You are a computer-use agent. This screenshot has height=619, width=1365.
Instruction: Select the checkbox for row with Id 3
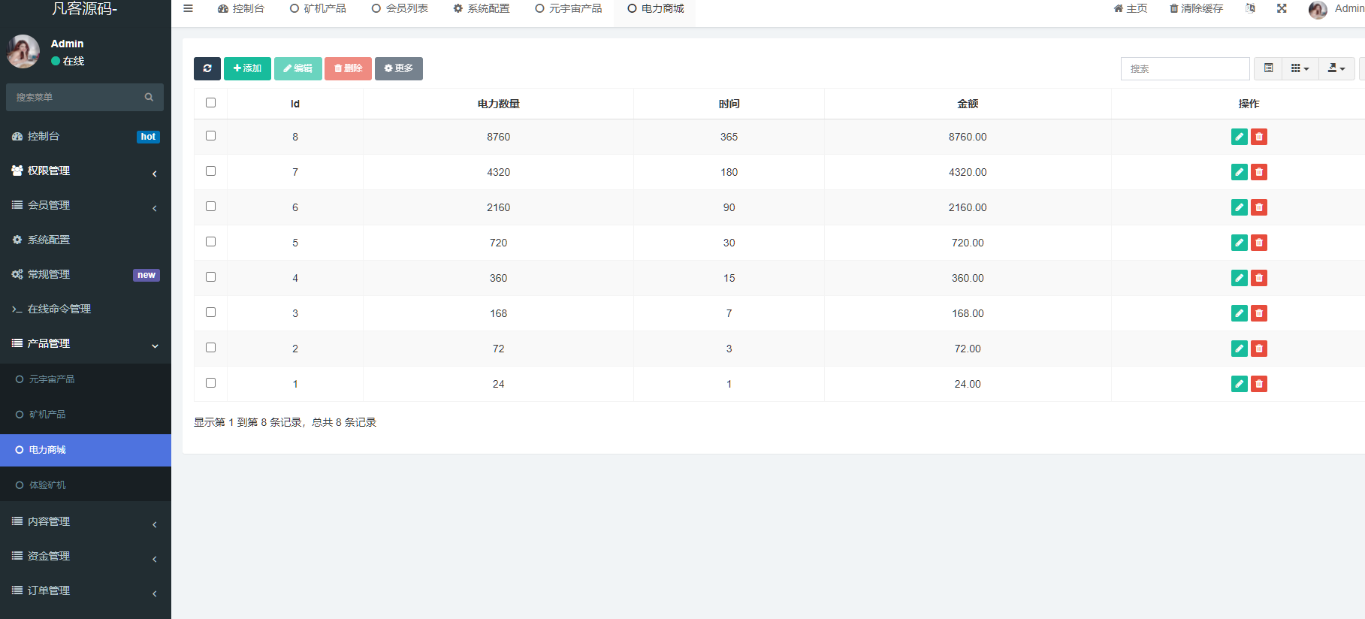click(x=210, y=313)
